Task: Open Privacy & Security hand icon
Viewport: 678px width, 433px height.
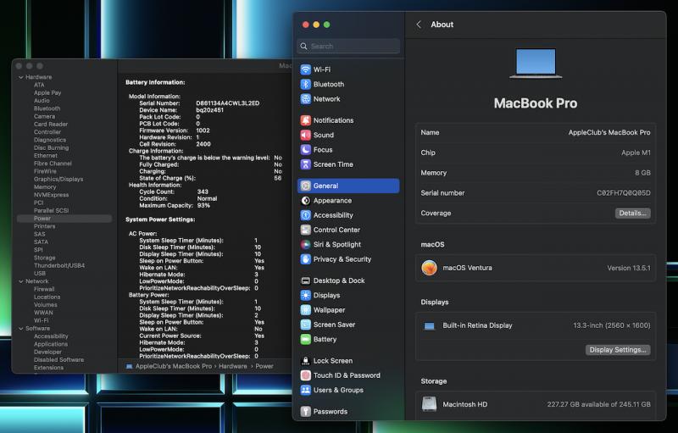Action: tap(306, 259)
